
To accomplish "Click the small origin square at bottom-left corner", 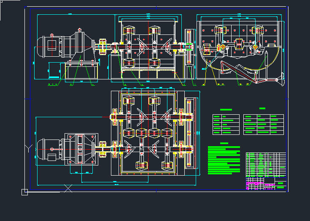I will tap(24, 192).
